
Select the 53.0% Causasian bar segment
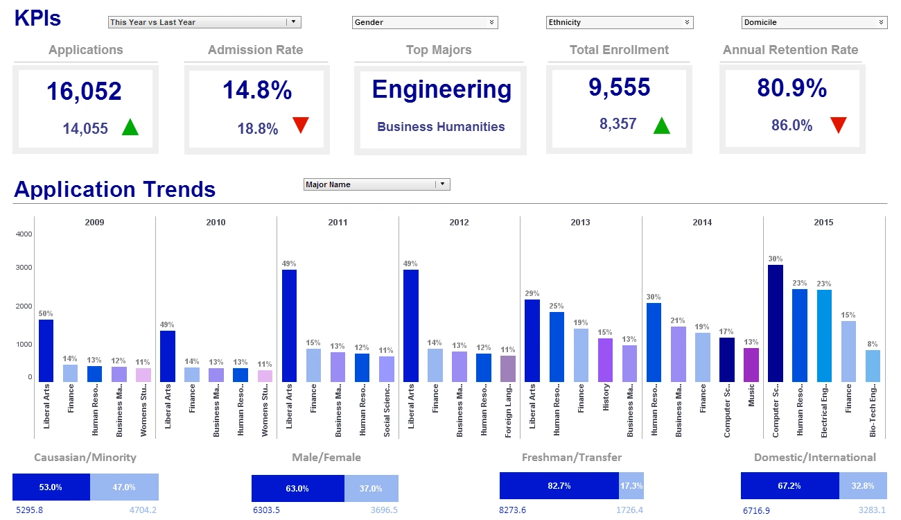click(x=51, y=487)
